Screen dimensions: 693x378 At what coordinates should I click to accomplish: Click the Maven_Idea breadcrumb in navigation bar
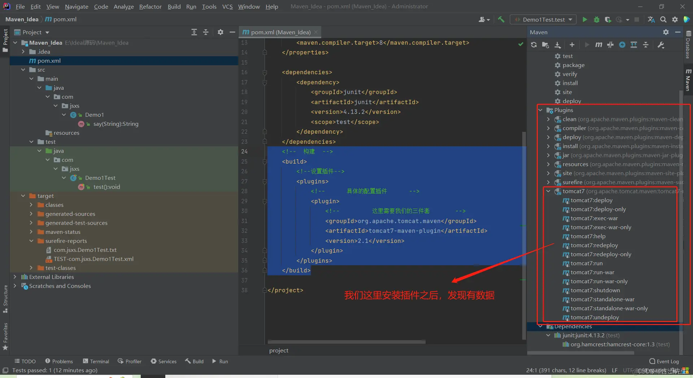point(22,19)
